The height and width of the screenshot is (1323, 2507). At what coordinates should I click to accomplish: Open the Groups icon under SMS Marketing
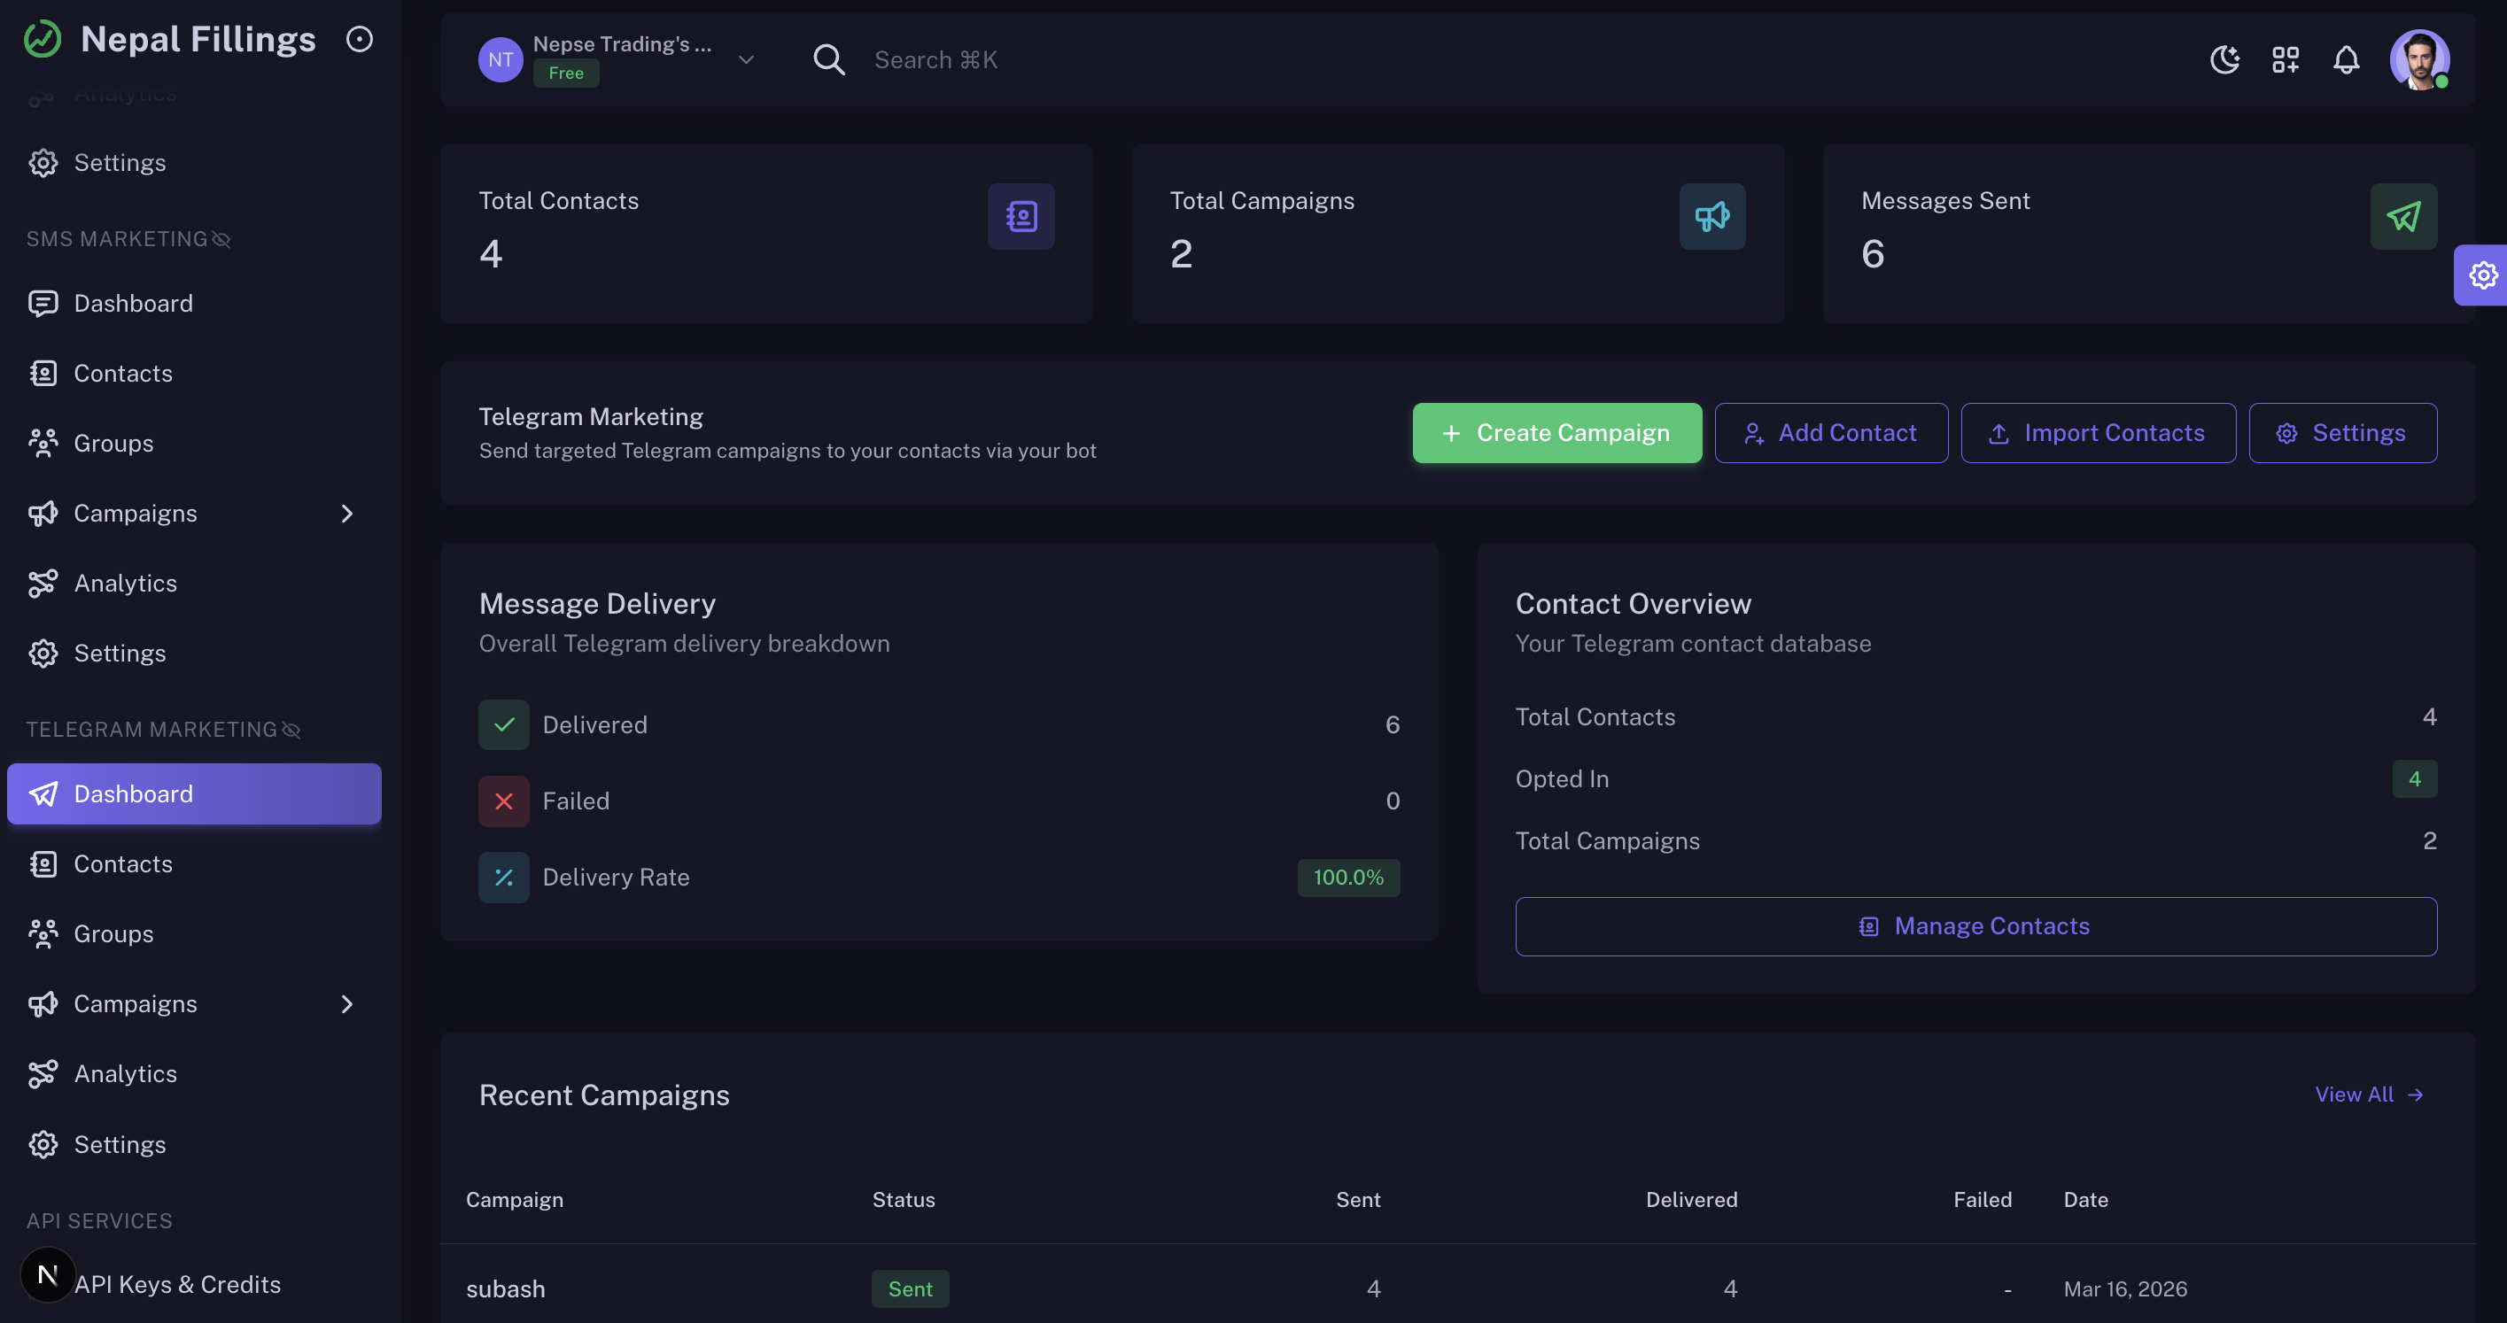pyautogui.click(x=43, y=443)
